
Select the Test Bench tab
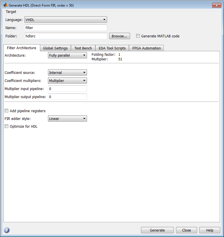point(83,48)
